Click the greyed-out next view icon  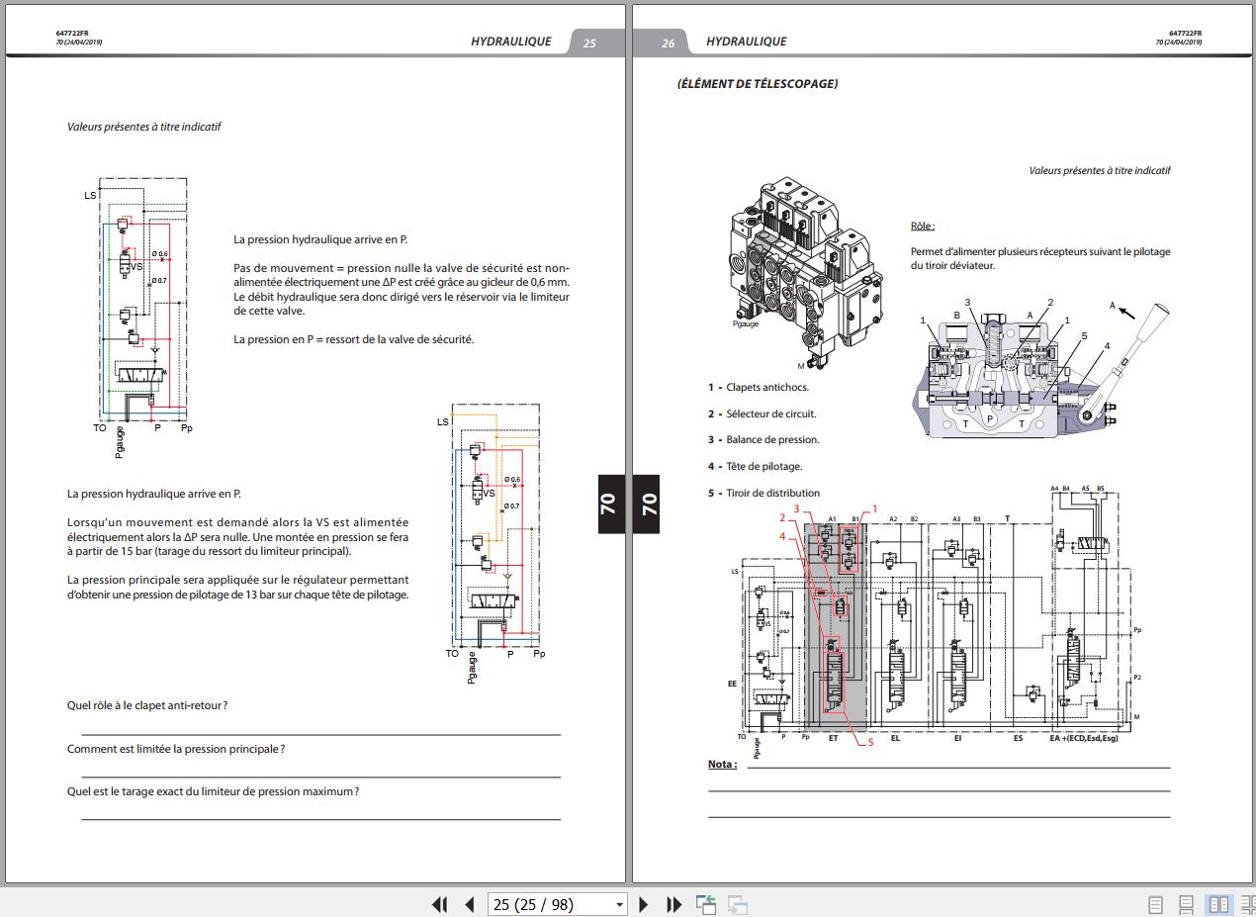pyautogui.click(x=737, y=904)
